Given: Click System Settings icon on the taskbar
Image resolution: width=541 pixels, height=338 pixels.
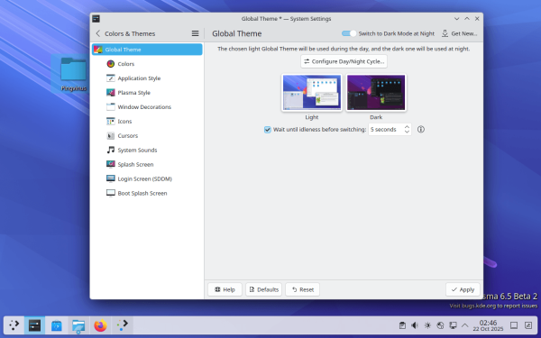Looking at the screenshot, I should tap(34, 325).
